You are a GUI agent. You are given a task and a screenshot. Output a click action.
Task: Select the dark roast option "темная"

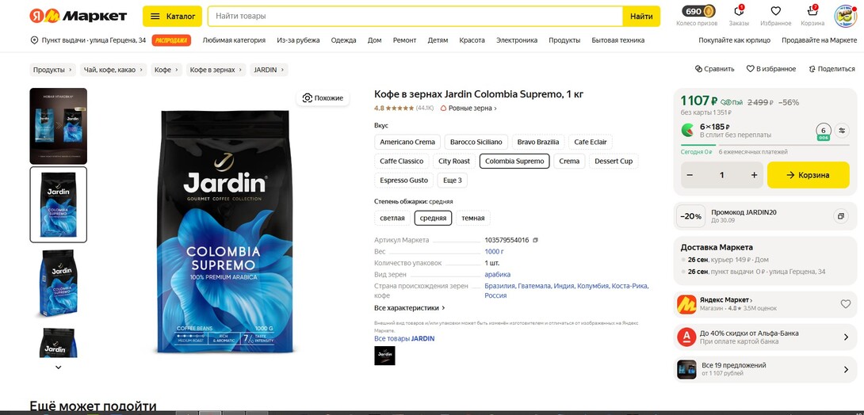472,218
